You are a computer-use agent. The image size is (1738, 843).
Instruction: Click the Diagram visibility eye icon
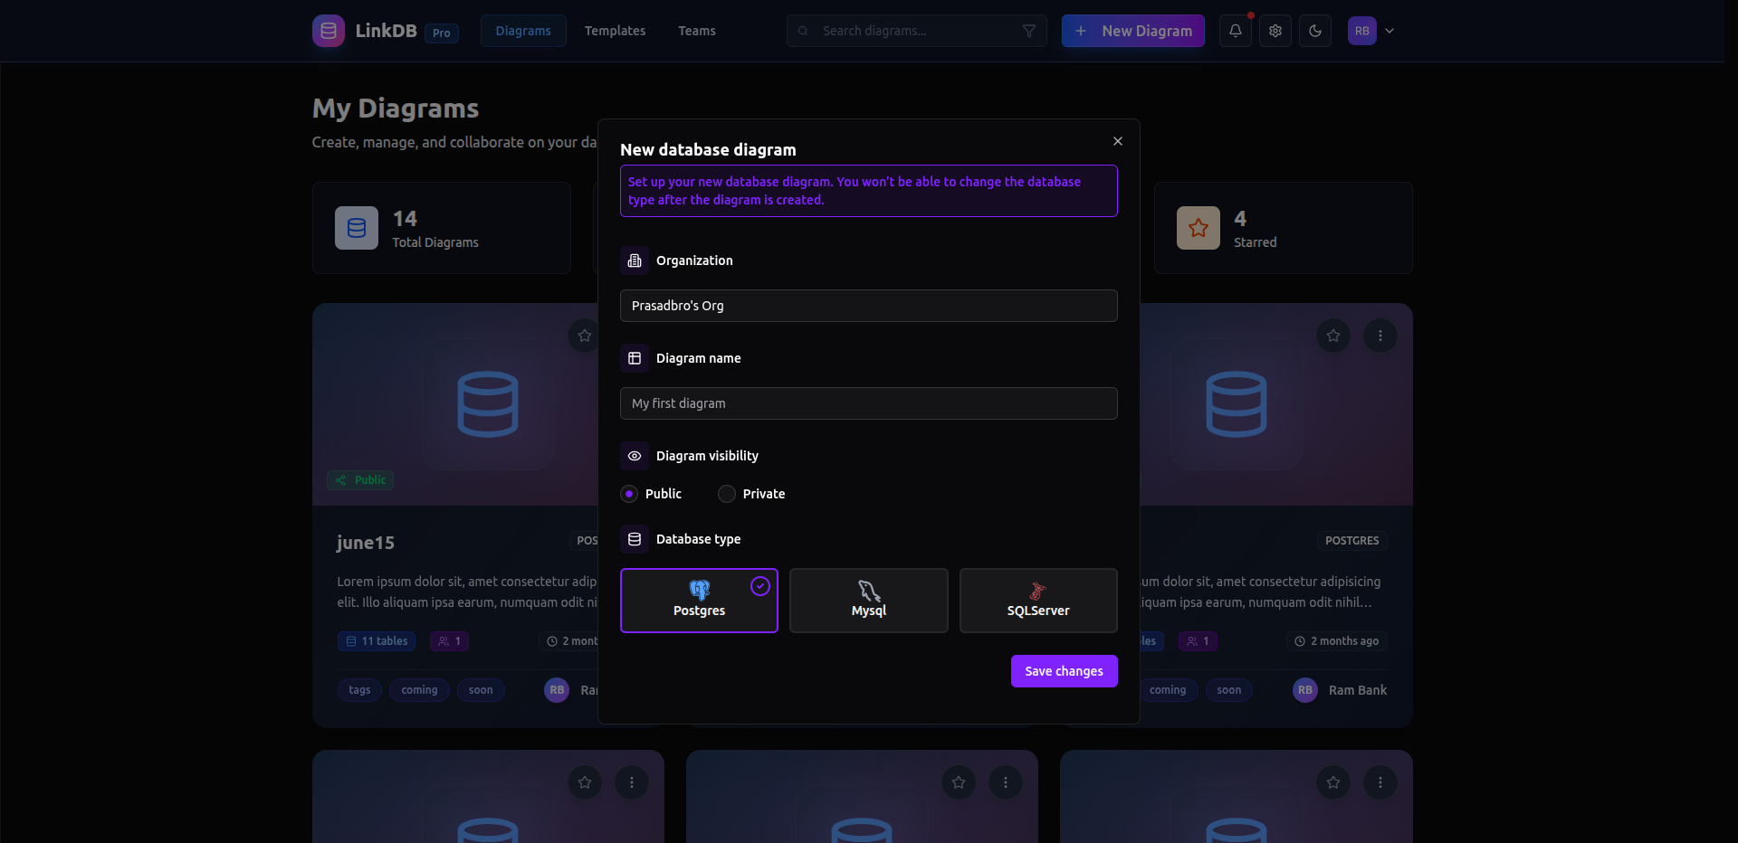[x=635, y=456]
